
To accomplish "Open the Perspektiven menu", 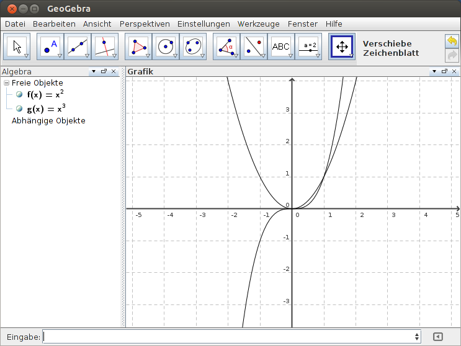I will pos(145,24).
